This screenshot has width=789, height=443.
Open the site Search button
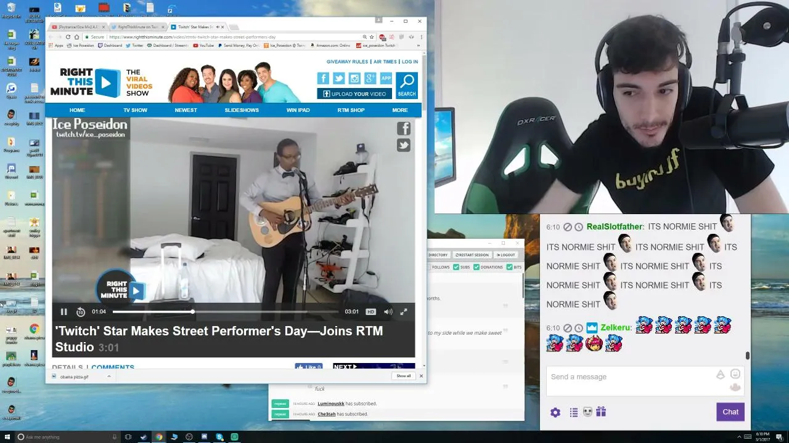click(407, 85)
